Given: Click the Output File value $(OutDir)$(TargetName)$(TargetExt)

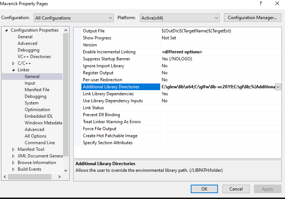Looking at the screenshot, I should click(196, 31).
